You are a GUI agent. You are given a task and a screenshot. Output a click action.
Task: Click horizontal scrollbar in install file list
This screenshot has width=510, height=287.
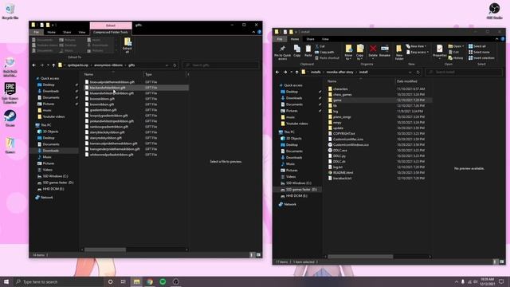[x=360, y=257]
